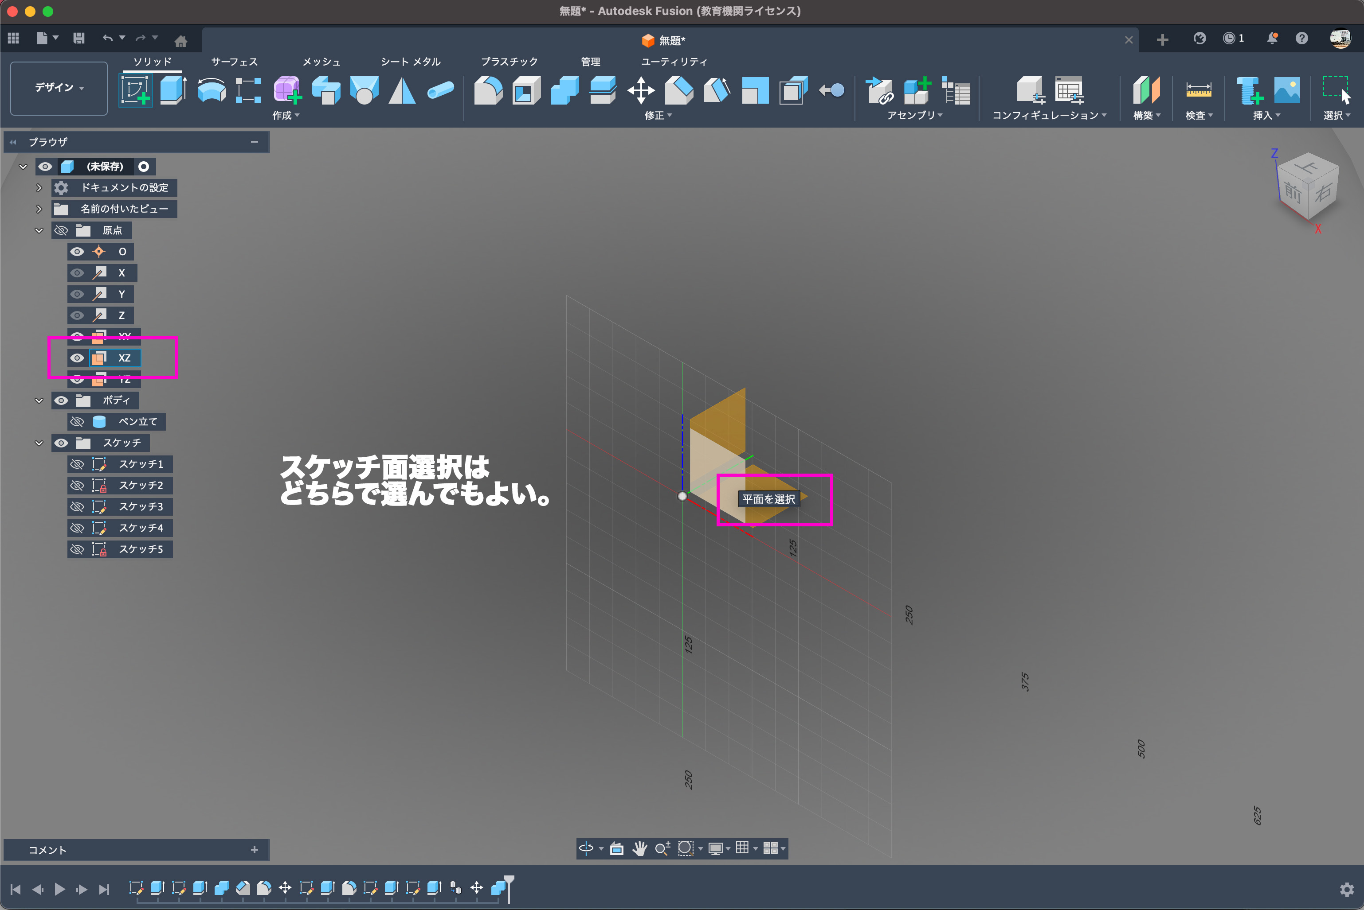Select the Move/Copy arrows tool

pyautogui.click(x=641, y=90)
